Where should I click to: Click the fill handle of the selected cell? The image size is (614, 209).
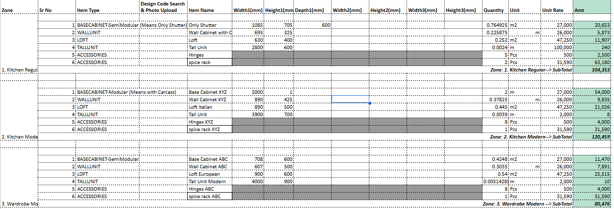pyautogui.click(x=369, y=103)
